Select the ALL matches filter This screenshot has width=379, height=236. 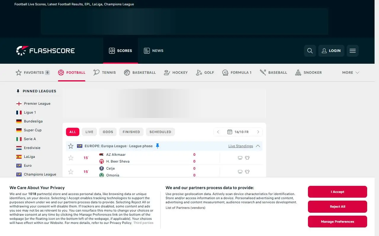point(73,132)
